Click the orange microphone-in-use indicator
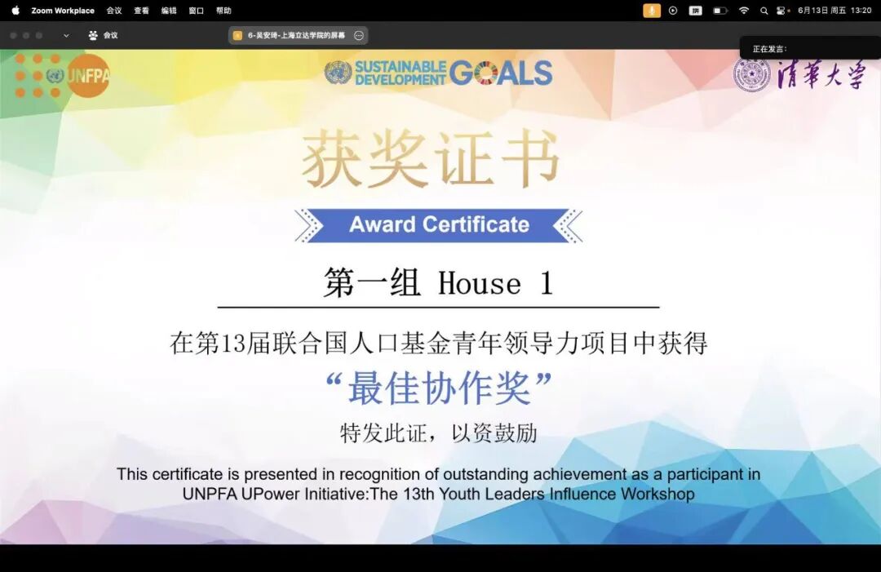Image resolution: width=881 pixels, height=572 pixels. (652, 10)
